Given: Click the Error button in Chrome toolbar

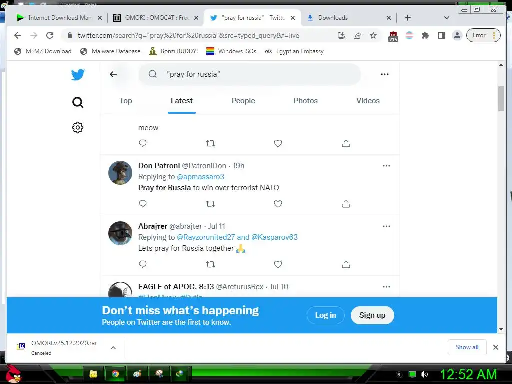Looking at the screenshot, I should (x=483, y=35).
